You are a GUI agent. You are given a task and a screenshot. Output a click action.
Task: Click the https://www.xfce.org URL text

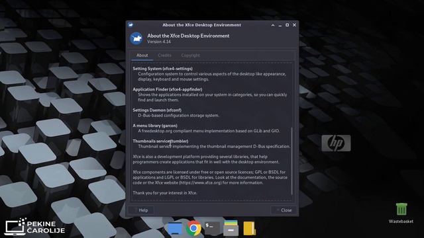point(201,182)
